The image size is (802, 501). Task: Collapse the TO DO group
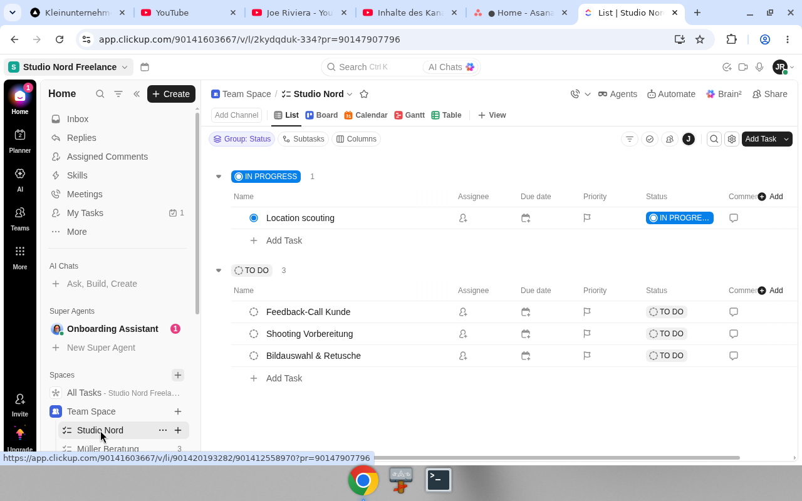pos(219,271)
